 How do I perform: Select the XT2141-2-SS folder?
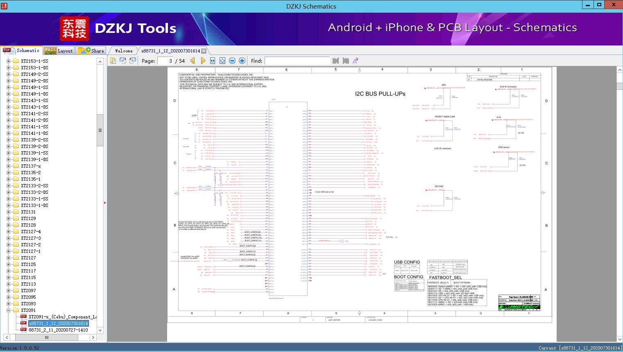point(34,114)
